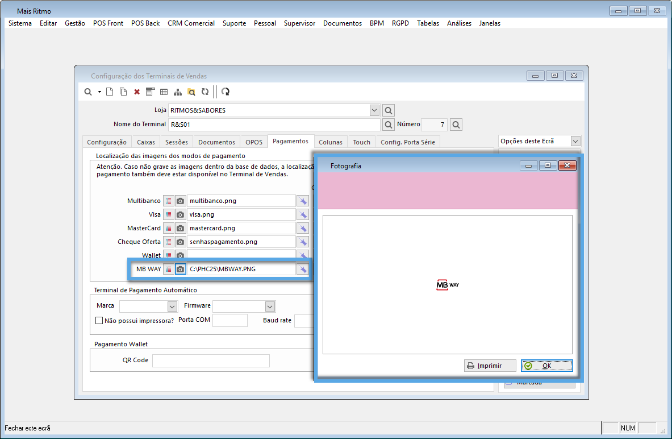Click pin icon in MB WAY row
The image size is (672, 439).
click(303, 269)
